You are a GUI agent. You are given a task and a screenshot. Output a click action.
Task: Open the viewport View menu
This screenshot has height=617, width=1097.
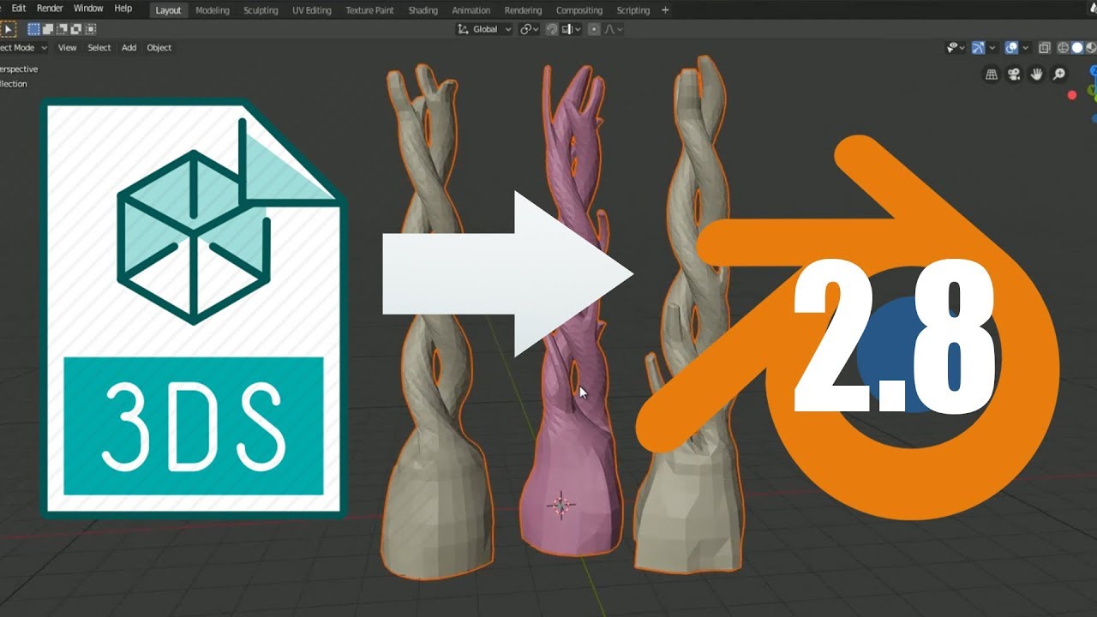pyautogui.click(x=67, y=48)
